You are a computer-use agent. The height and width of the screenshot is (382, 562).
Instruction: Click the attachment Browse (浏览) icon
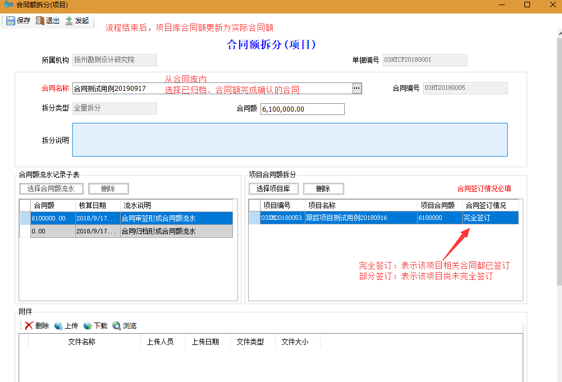(x=117, y=326)
